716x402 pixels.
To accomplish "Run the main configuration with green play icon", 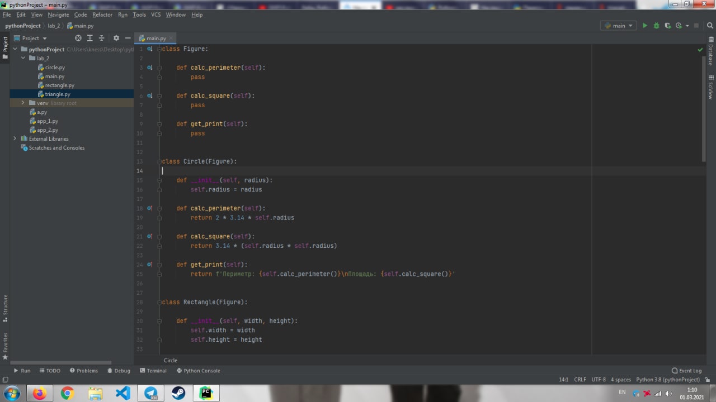I will tap(645, 26).
